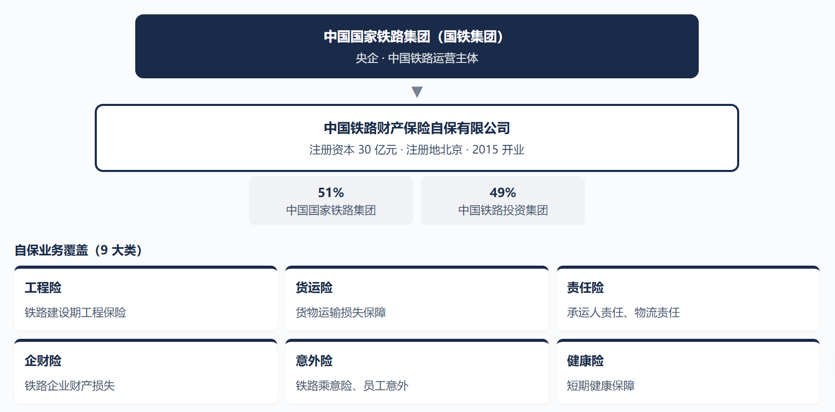Click the description "铁路企业财产损失"
This screenshot has width=835, height=412.
(x=70, y=386)
